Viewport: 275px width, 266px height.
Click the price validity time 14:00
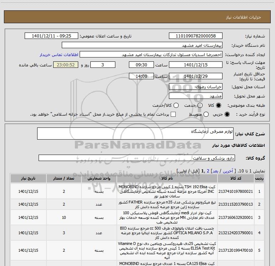[x=141, y=76]
